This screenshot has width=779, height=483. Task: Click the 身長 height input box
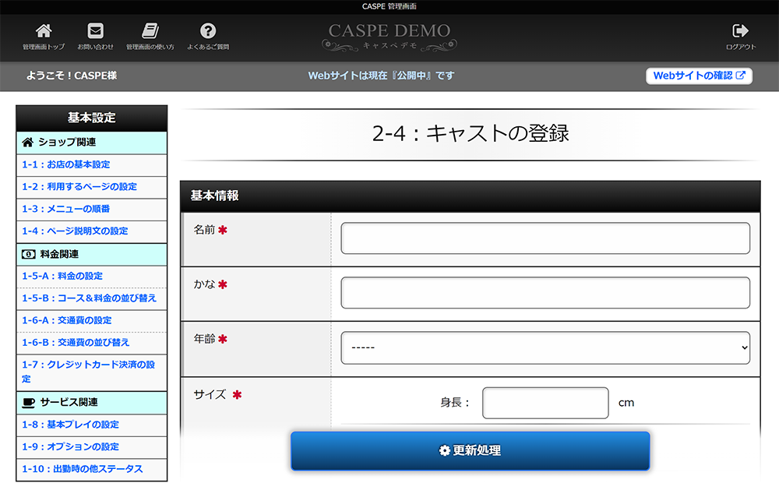pos(545,403)
